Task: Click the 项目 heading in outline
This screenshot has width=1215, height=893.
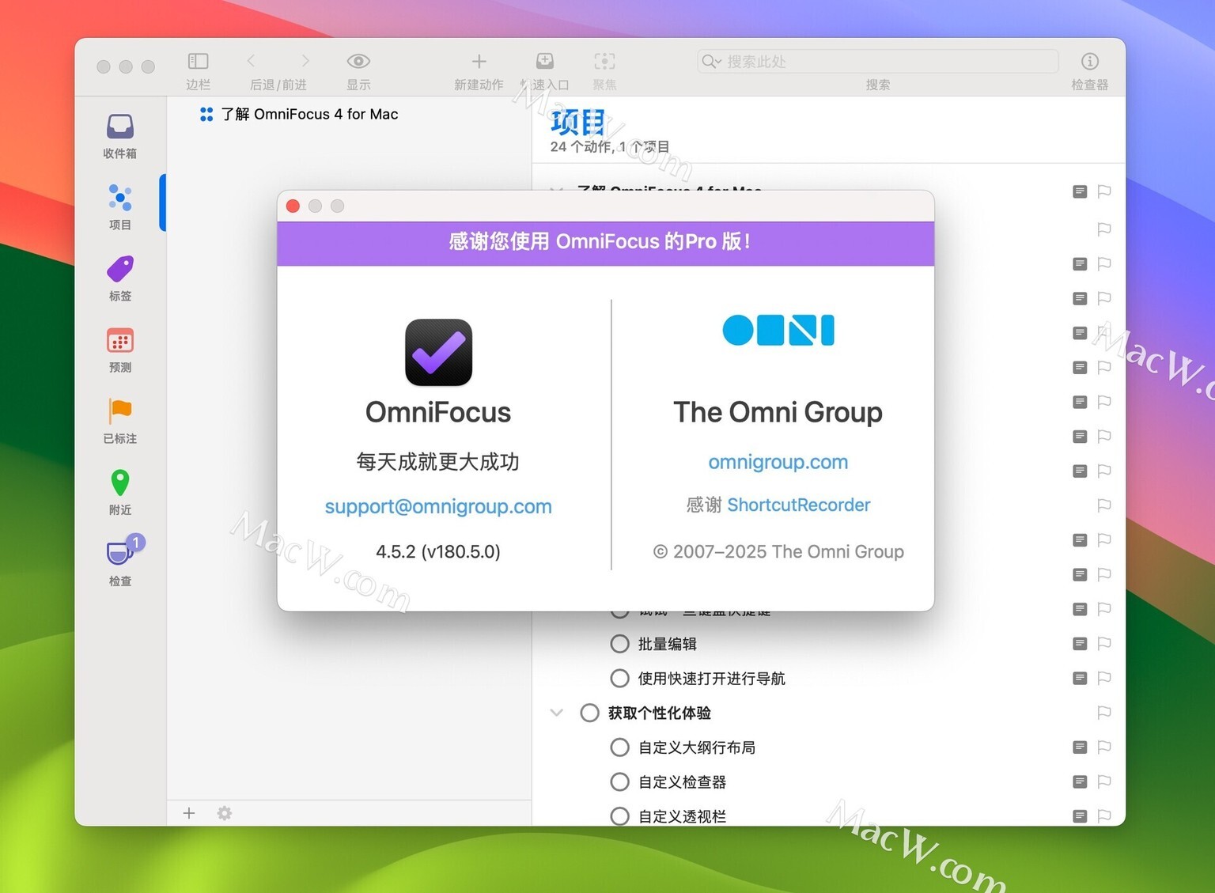Action: pos(578,123)
